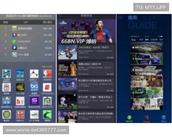The height and width of the screenshot is (137, 172).
Task: Open the news item with football match thumbnail
Action: pyautogui.click(x=87, y=102)
